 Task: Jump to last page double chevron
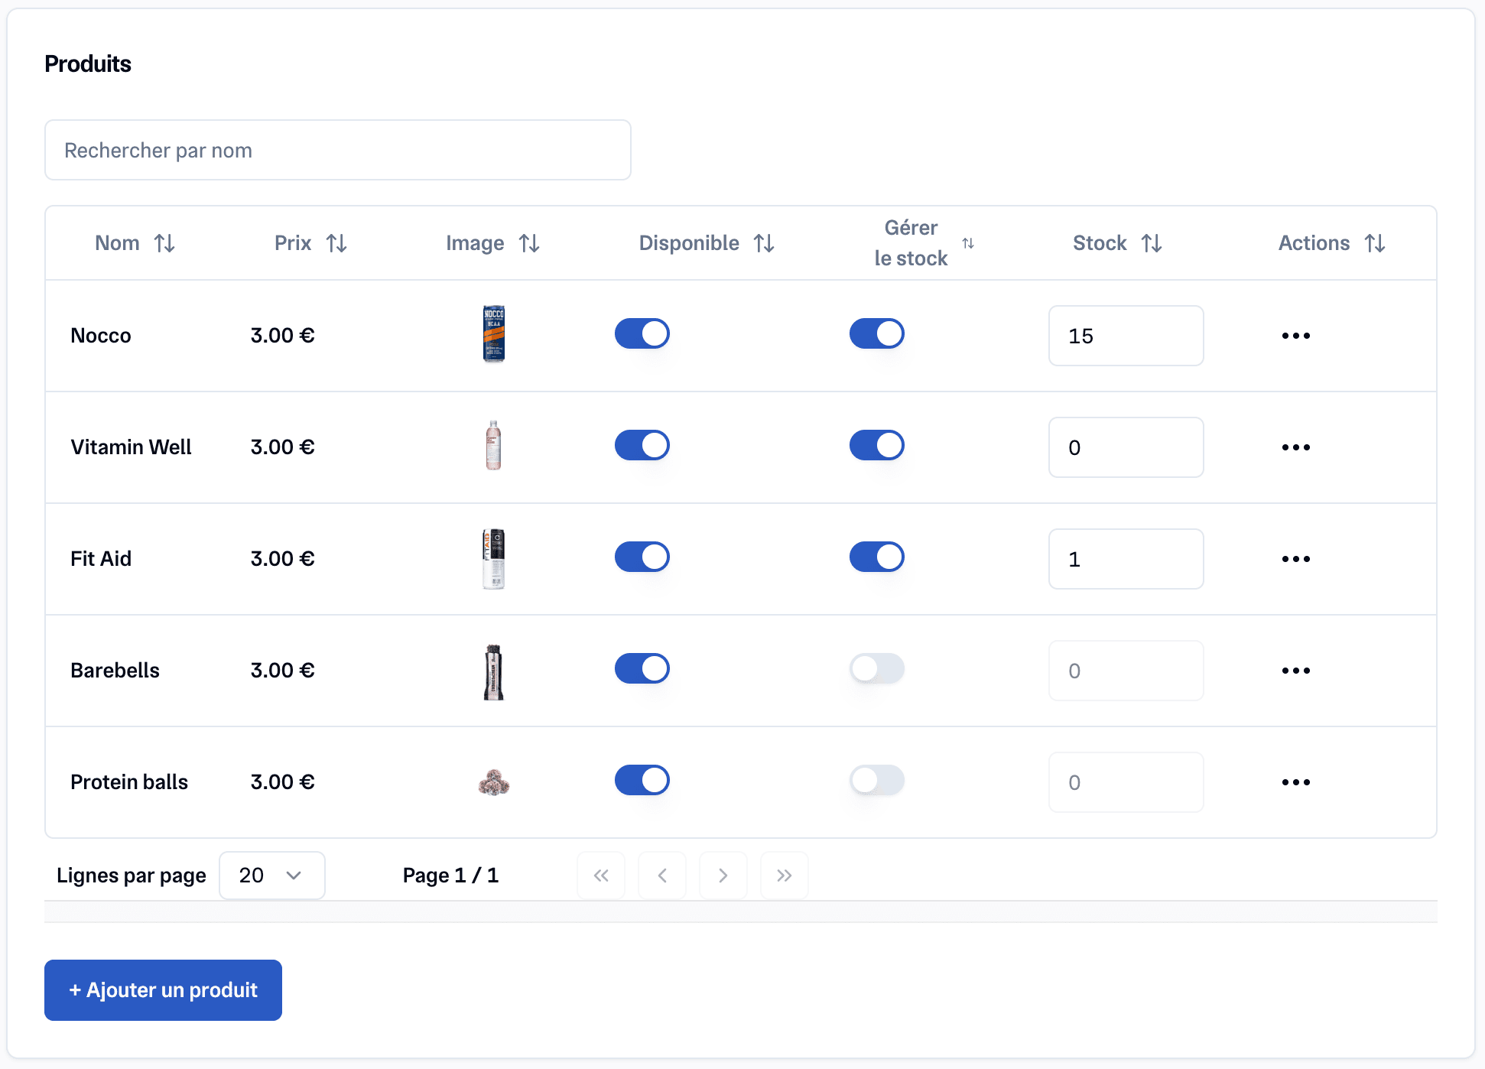coord(784,876)
